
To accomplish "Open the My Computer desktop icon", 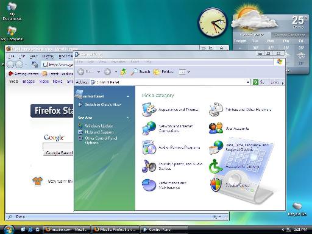I will coord(12,34).
